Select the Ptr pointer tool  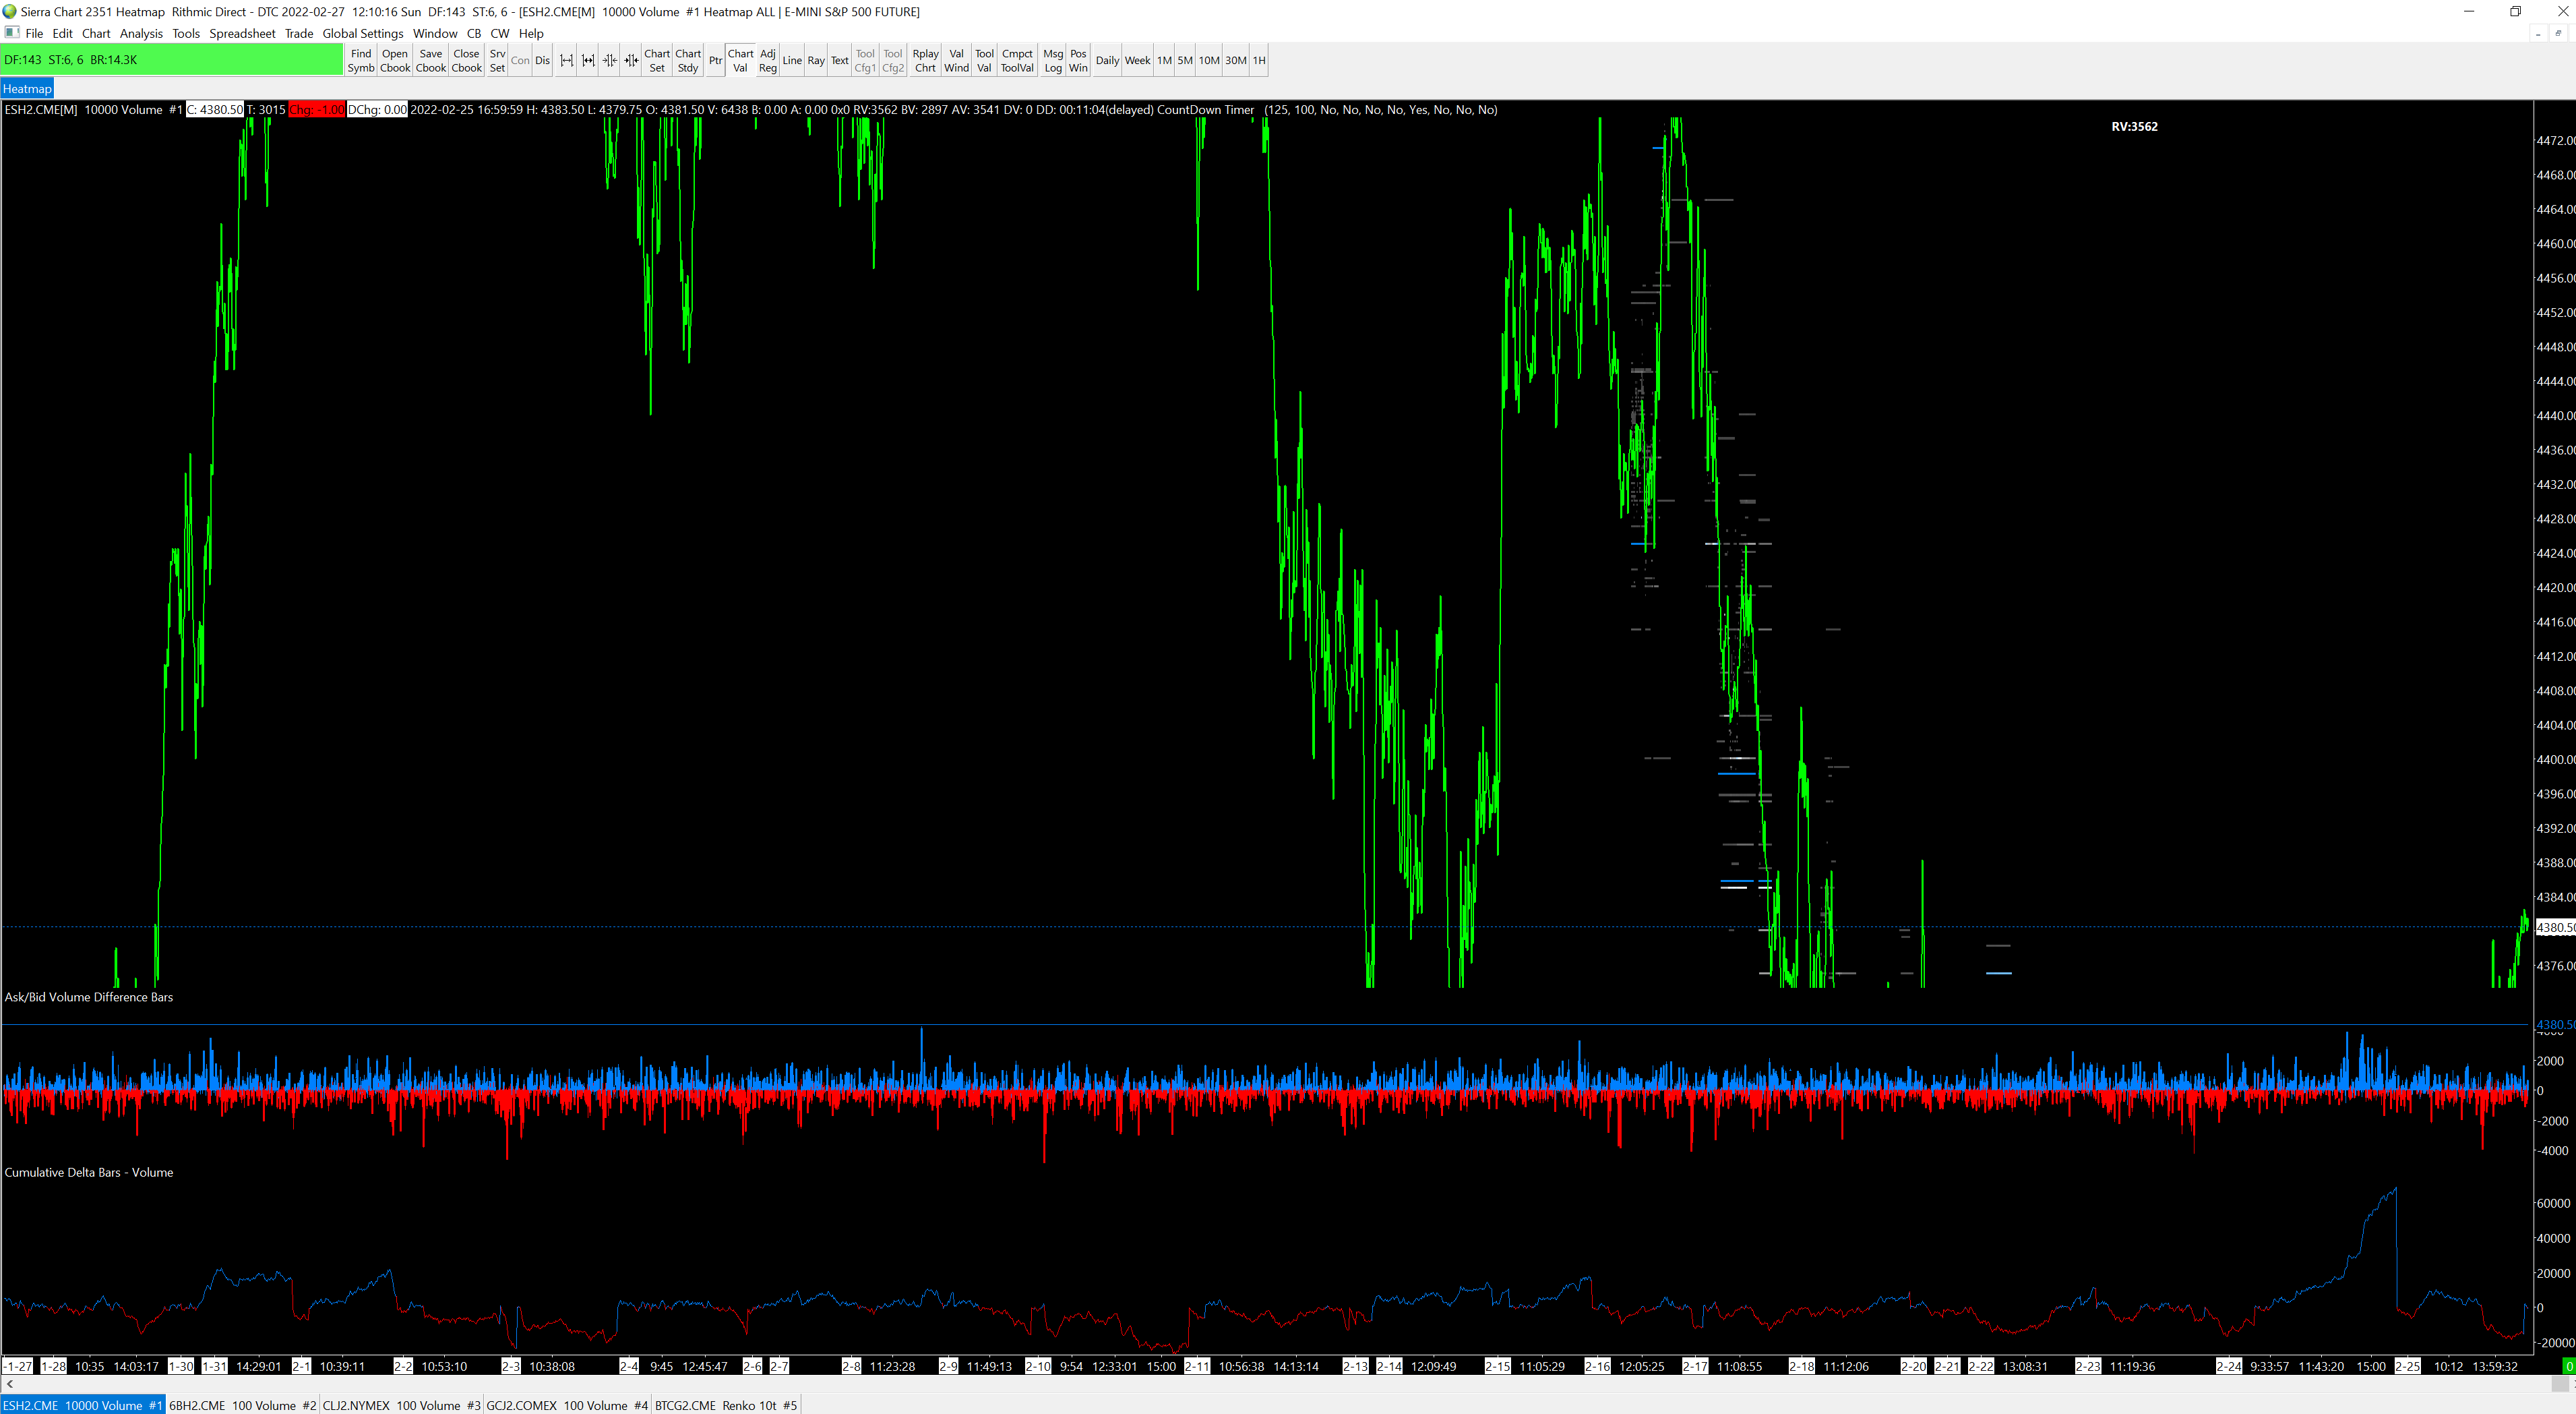pos(715,60)
